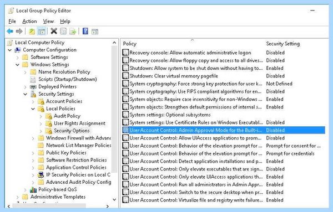Open the Action menu
The image size is (333, 212).
coord(29,22)
